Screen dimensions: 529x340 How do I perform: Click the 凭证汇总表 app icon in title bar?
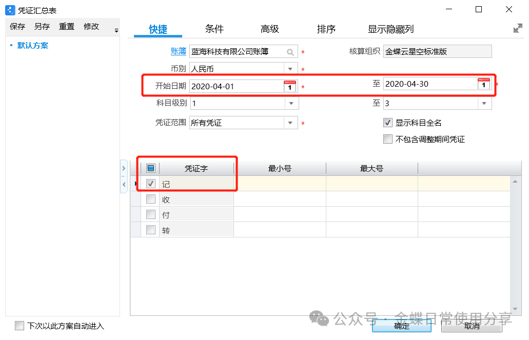[10, 9]
